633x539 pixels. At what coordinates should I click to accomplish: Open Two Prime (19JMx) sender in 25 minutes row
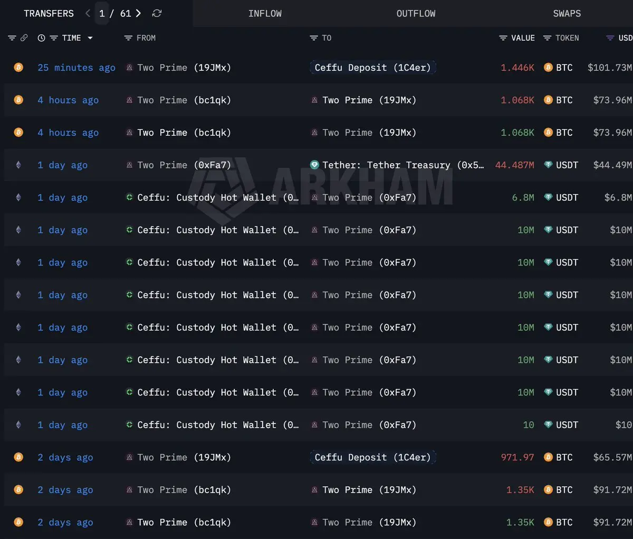click(184, 68)
